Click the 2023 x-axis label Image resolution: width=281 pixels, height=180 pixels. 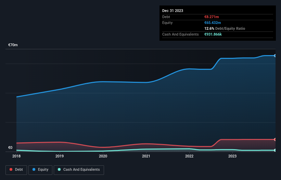click(232, 156)
